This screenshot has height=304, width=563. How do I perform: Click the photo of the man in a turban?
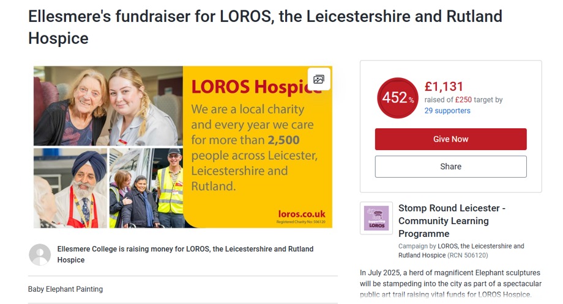click(70, 188)
